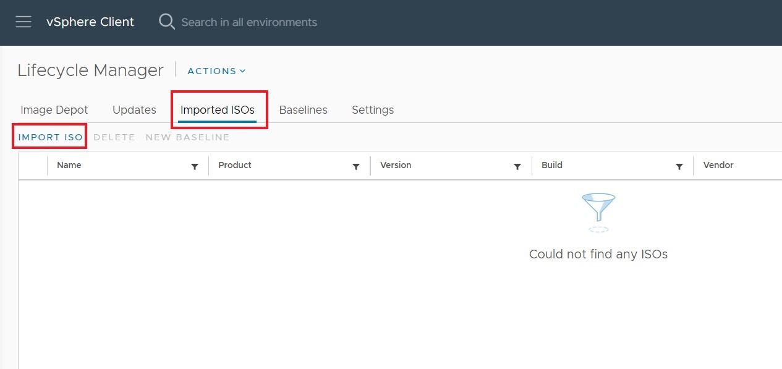Open the hamburger navigation menu
782x369 pixels.
(23, 22)
